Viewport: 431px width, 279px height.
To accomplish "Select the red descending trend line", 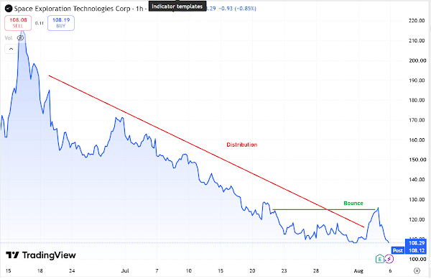I will [x=206, y=151].
